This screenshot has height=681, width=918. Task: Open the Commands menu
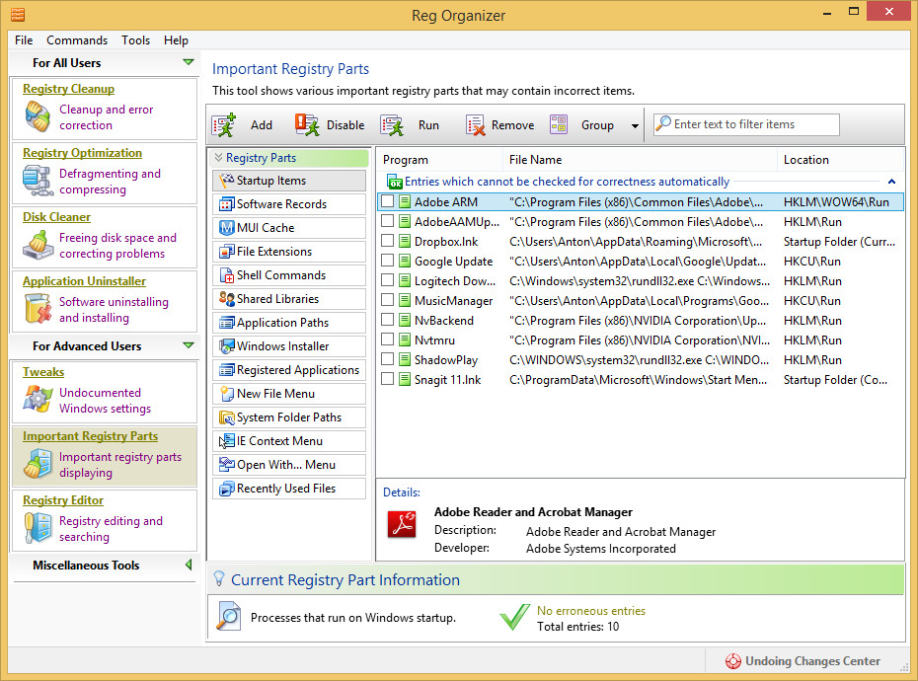(77, 40)
